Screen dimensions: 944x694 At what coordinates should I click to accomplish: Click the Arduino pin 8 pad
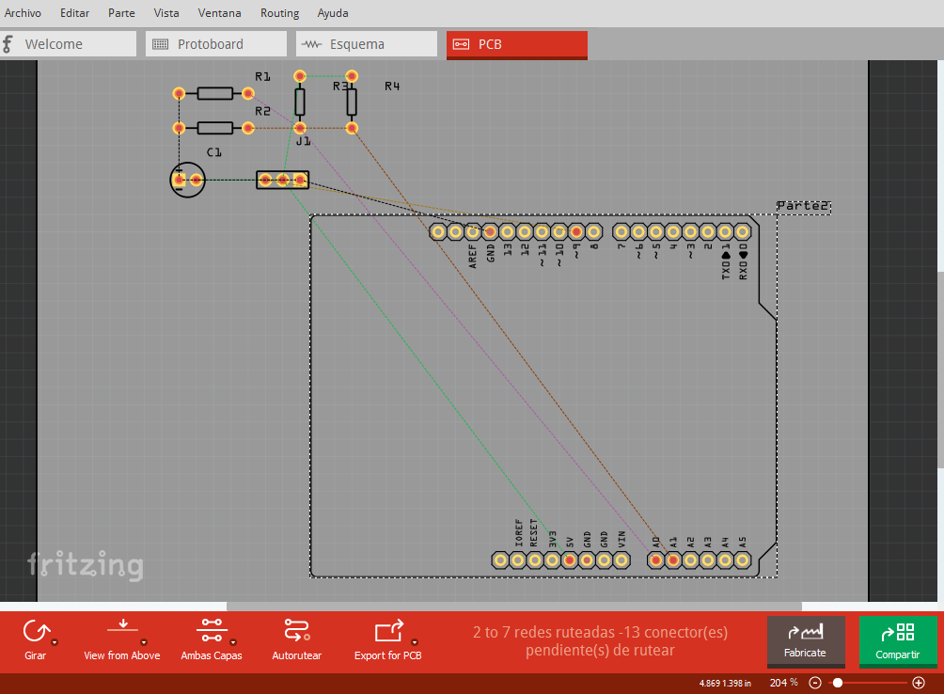coord(594,231)
